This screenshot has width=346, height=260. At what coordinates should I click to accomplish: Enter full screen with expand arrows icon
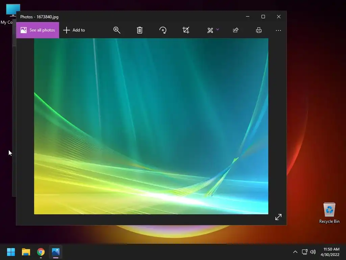(278, 217)
